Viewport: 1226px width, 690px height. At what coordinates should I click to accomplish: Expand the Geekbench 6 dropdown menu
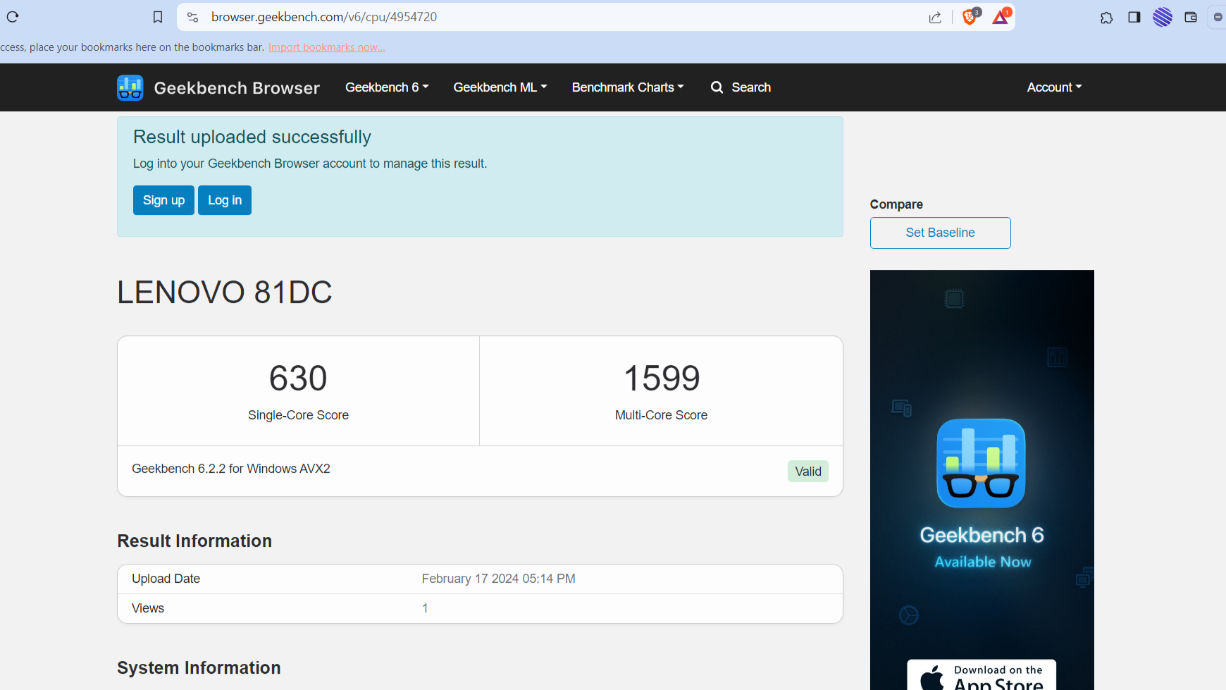pos(387,87)
